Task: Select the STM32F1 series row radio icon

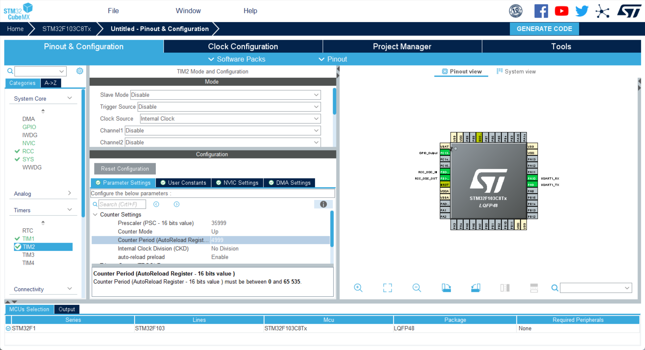Action: click(x=8, y=328)
